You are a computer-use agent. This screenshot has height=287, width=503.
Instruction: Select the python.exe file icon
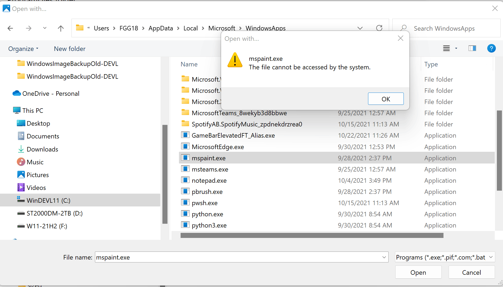185,213
